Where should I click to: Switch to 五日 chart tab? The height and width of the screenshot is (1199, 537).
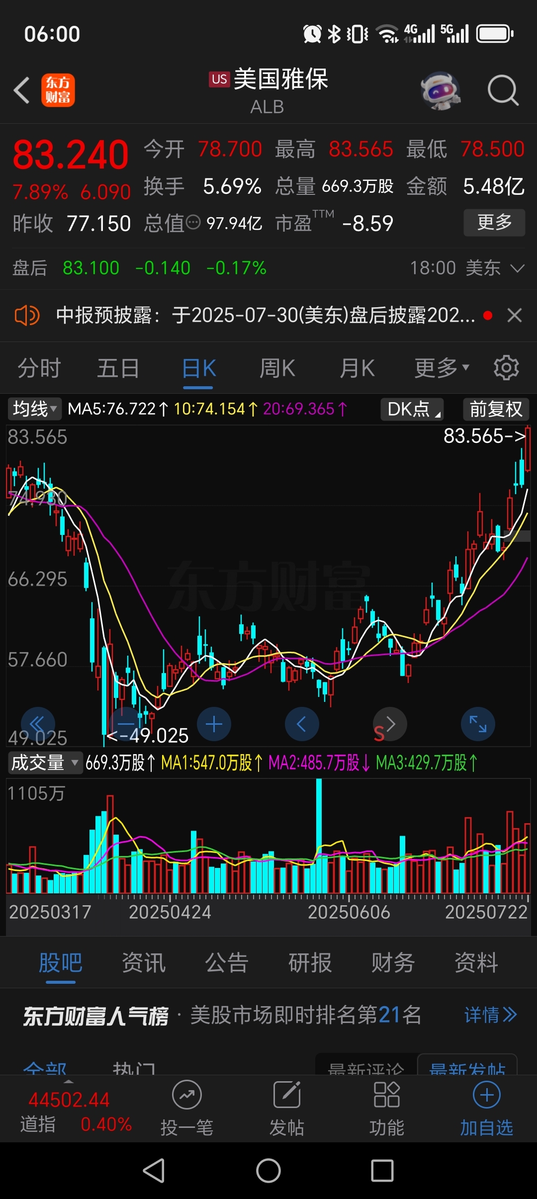coord(118,368)
